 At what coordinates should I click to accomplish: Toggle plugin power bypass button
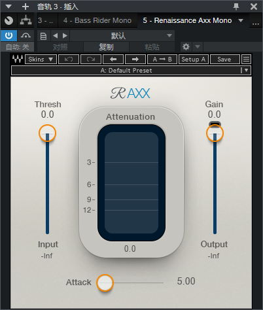point(9,35)
